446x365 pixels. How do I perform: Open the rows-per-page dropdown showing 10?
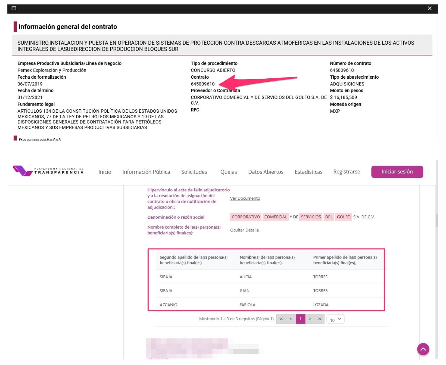coord(335,319)
